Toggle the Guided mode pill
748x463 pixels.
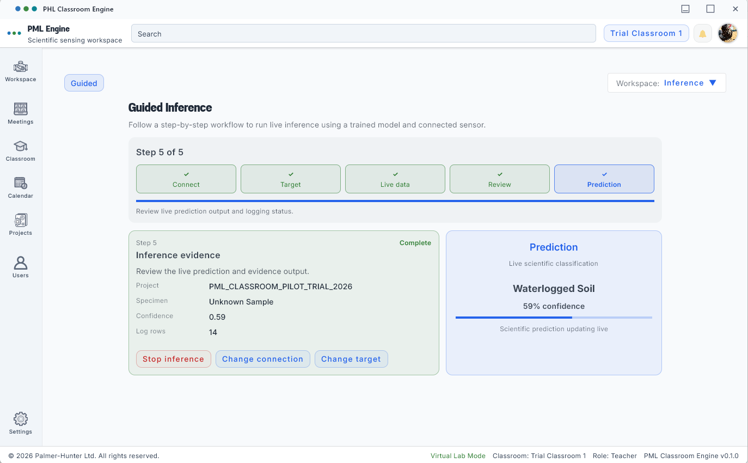[84, 83]
